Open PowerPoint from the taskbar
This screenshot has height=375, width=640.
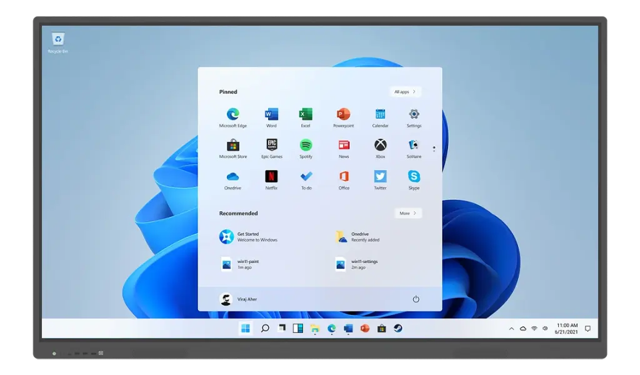[365, 329]
